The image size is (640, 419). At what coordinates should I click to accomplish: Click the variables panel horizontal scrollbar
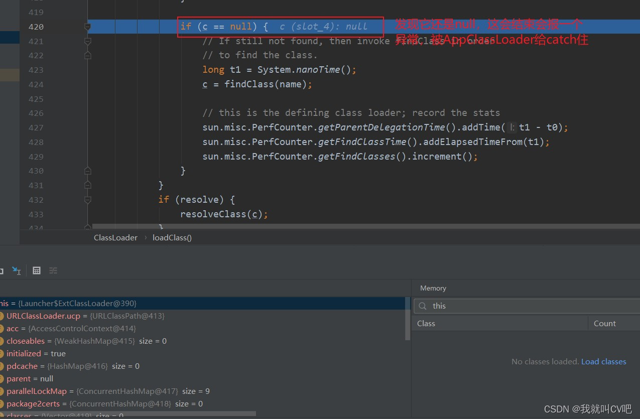click(x=128, y=414)
